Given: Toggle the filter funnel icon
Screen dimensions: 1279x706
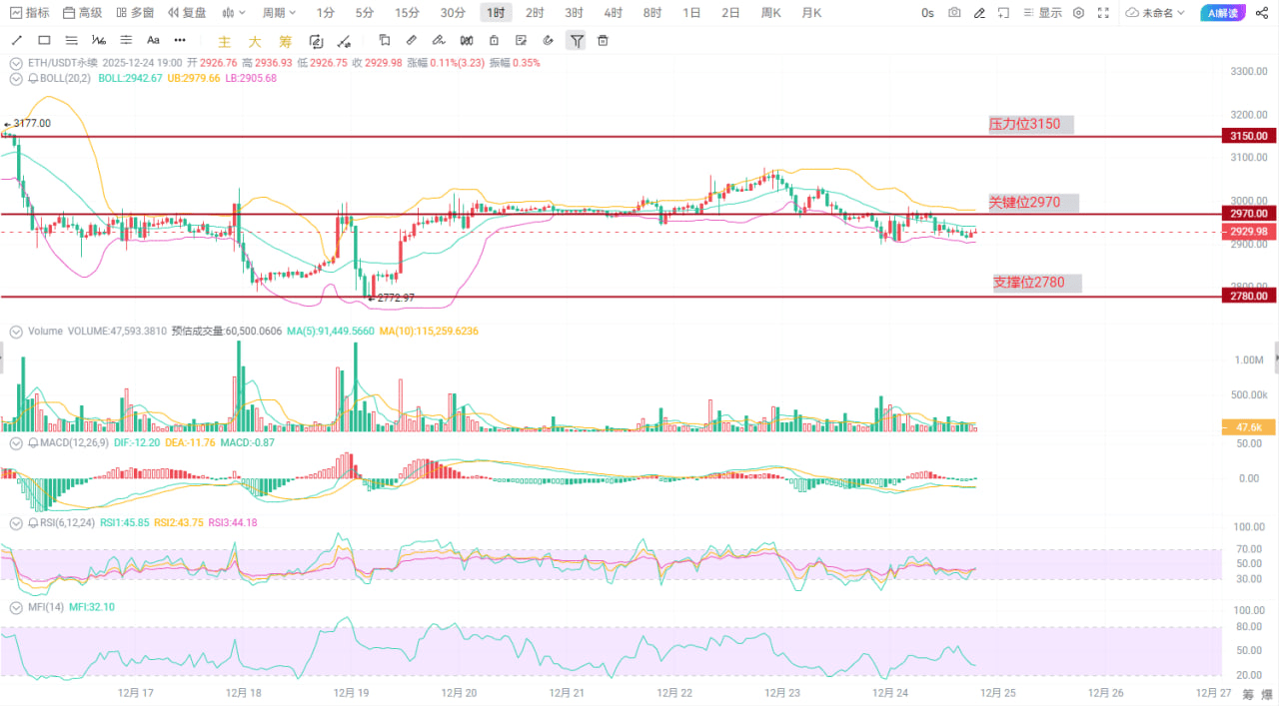Looking at the screenshot, I should click(x=577, y=40).
